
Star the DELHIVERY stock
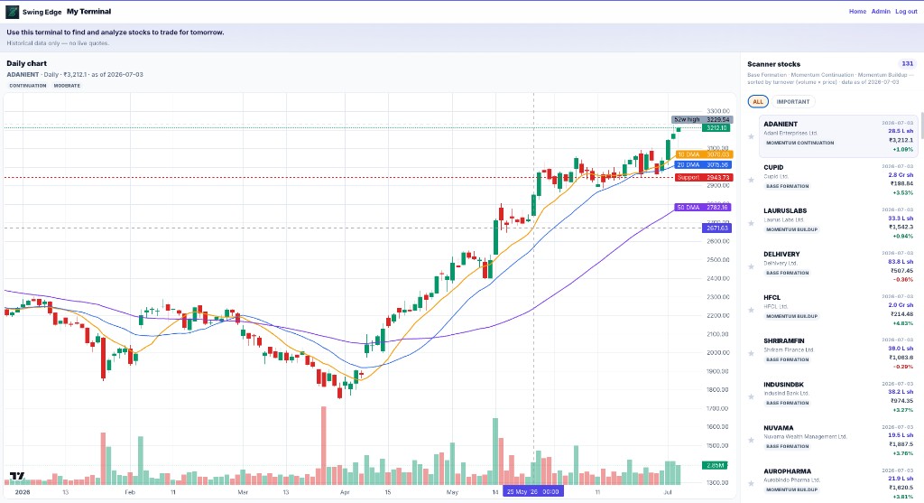751,266
